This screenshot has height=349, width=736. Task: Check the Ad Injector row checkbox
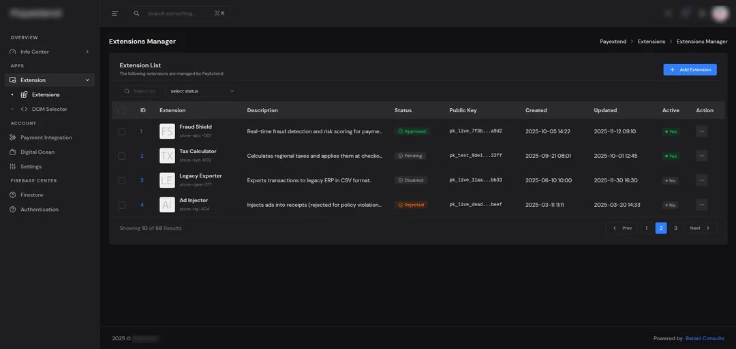pos(121,205)
